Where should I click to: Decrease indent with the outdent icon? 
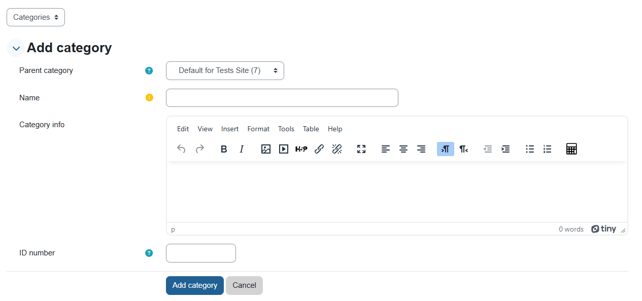coord(488,149)
